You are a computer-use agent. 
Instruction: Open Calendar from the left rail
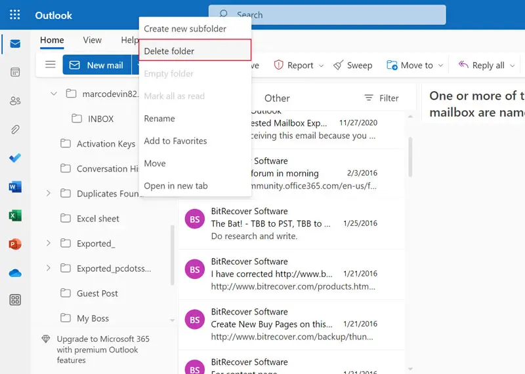tap(15, 72)
